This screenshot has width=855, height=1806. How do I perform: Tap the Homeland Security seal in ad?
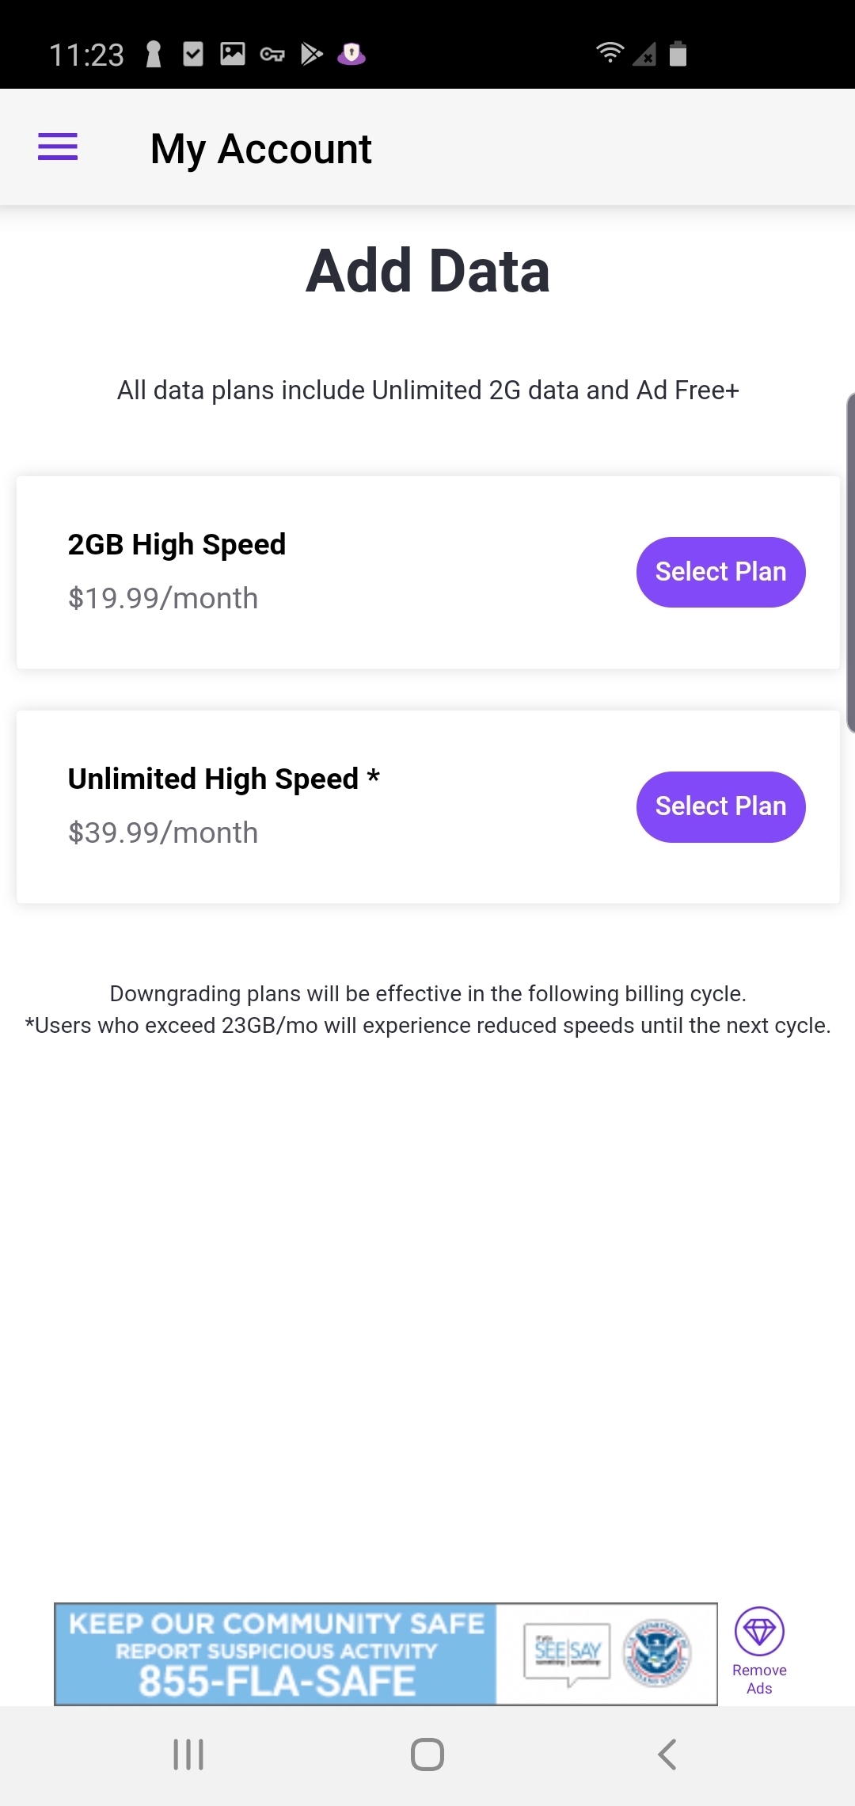point(656,1653)
